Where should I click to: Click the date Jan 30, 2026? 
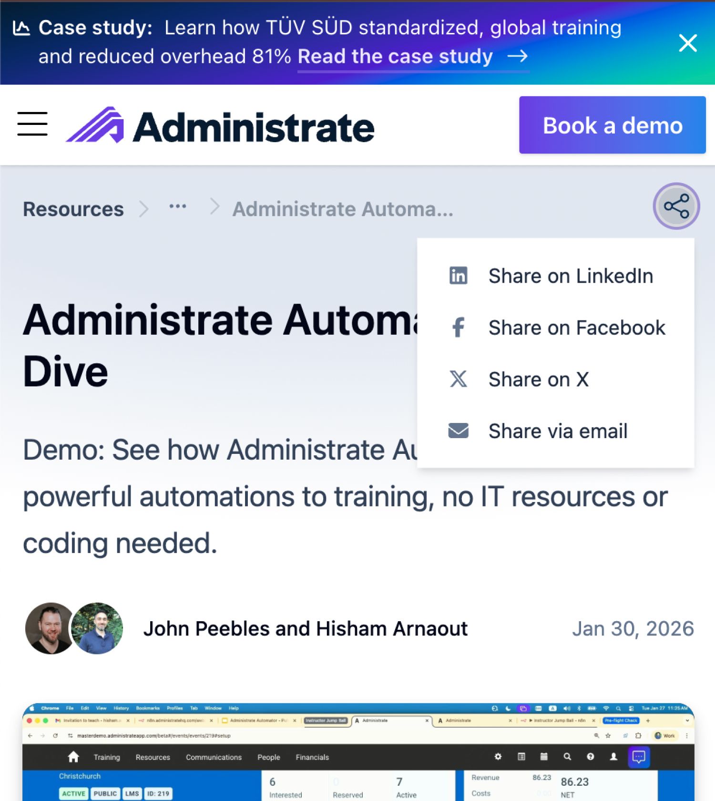633,629
